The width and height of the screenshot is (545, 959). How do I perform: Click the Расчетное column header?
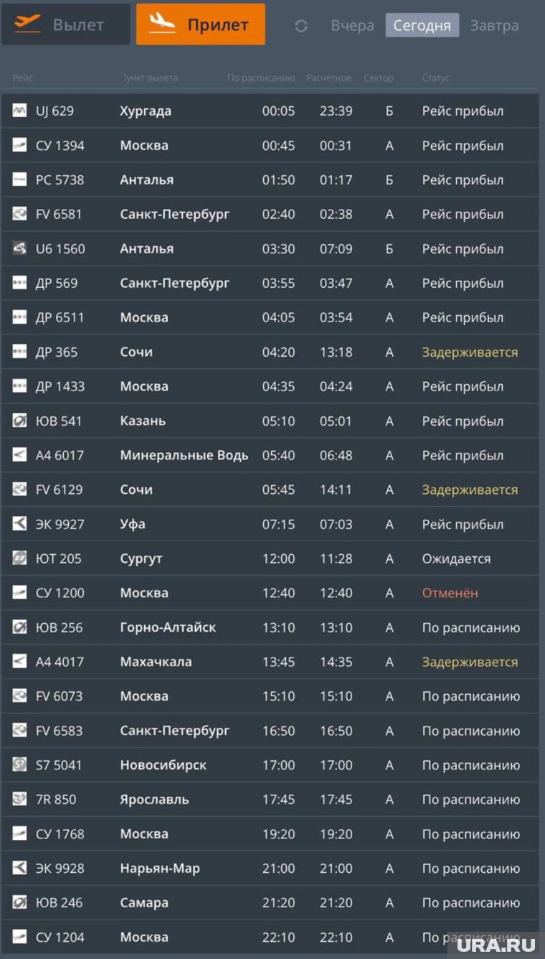pos(328,78)
